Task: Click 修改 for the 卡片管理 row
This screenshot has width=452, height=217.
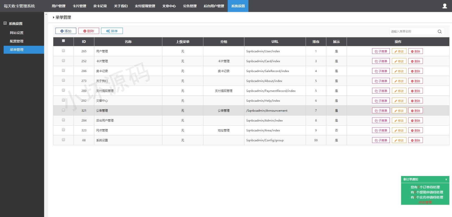Action: coord(399,61)
